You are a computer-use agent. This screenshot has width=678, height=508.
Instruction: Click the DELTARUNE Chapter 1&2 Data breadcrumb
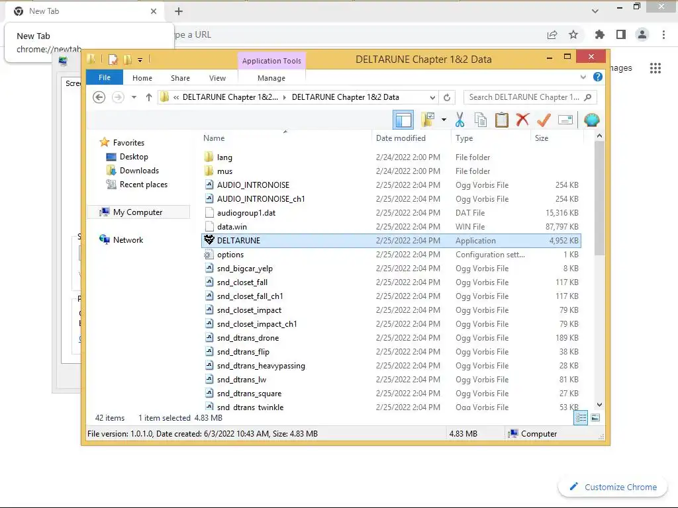click(346, 97)
